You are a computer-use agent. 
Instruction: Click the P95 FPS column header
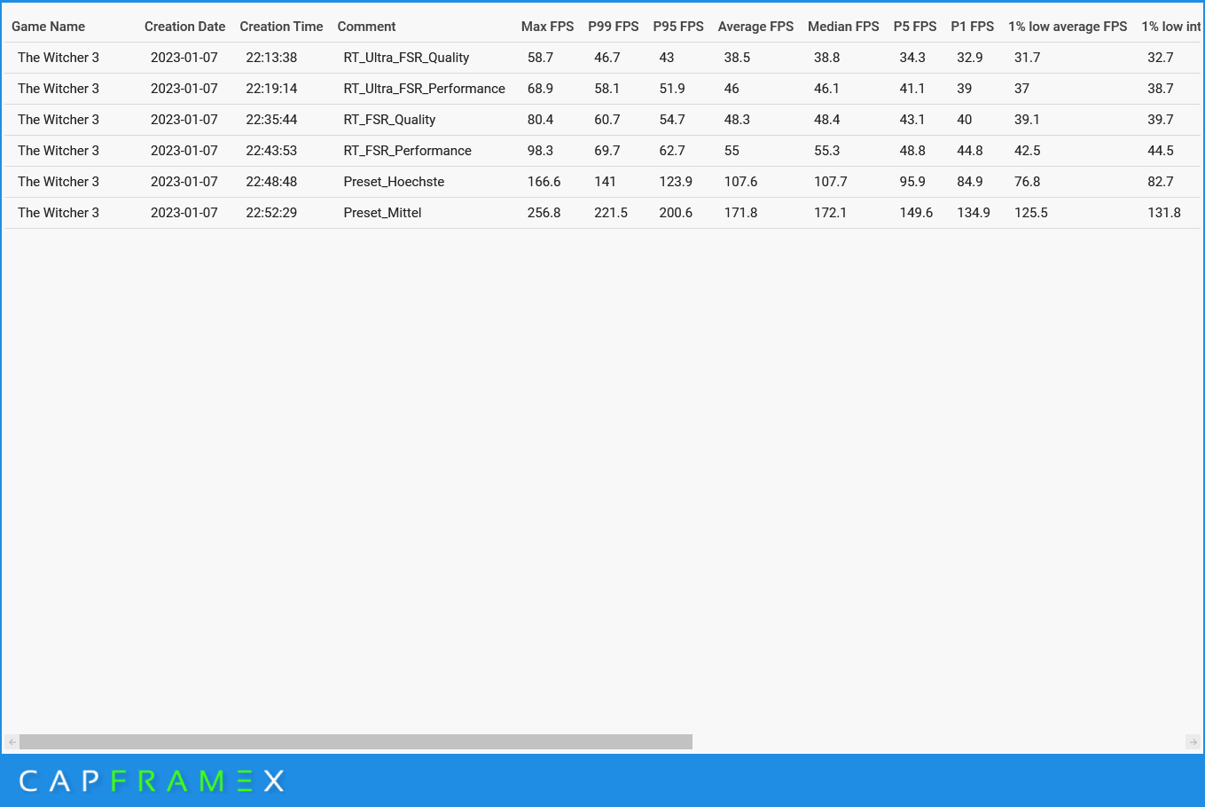tap(678, 27)
